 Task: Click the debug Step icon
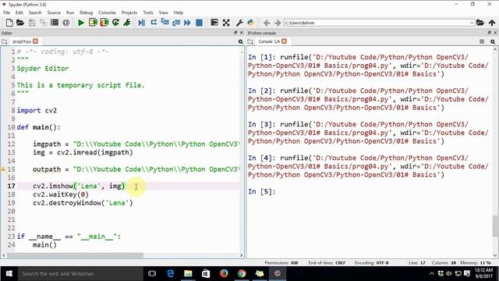point(154,23)
